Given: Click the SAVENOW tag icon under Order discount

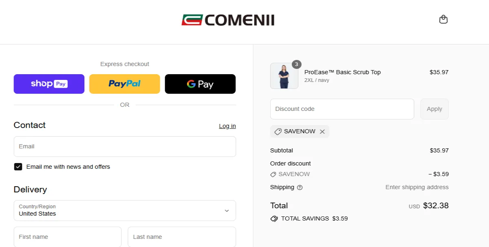Looking at the screenshot, I should [273, 174].
